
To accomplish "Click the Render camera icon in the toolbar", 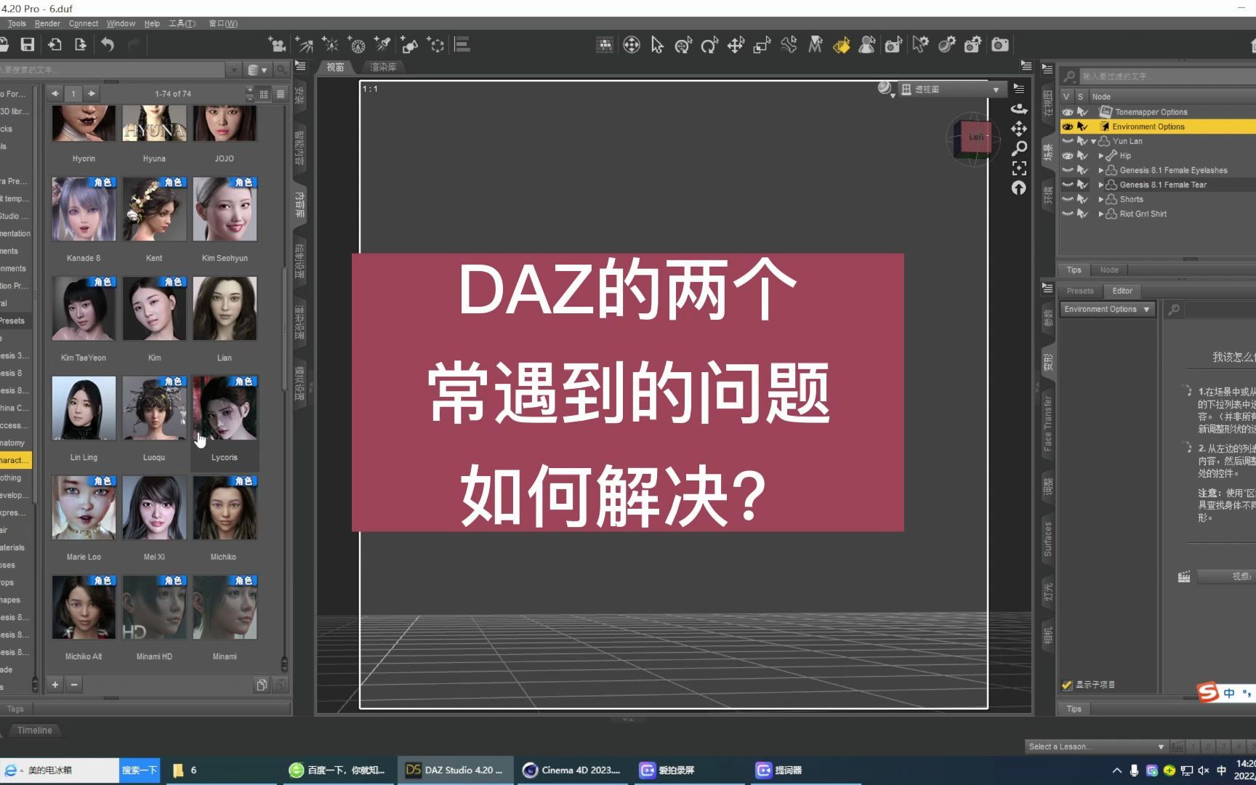I will pyautogui.click(x=999, y=44).
